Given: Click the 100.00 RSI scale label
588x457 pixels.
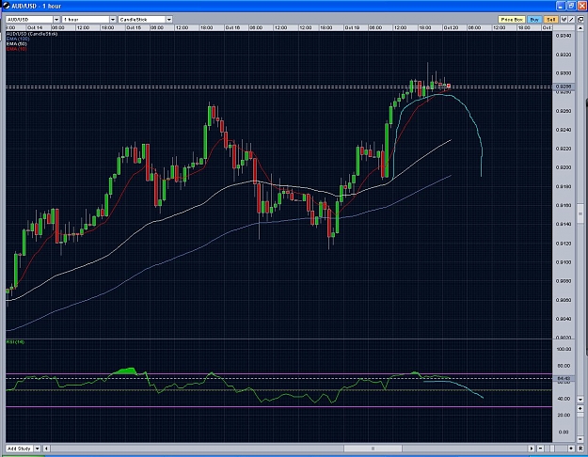Looking at the screenshot, I should [564, 349].
